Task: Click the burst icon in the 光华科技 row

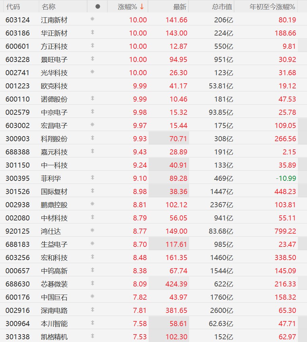Action: (92, 72)
